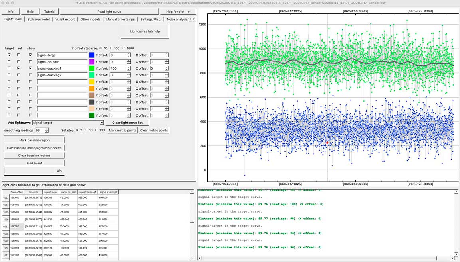Adjust signal-tracking1 Y offset stepper arrows

(x=129, y=68)
